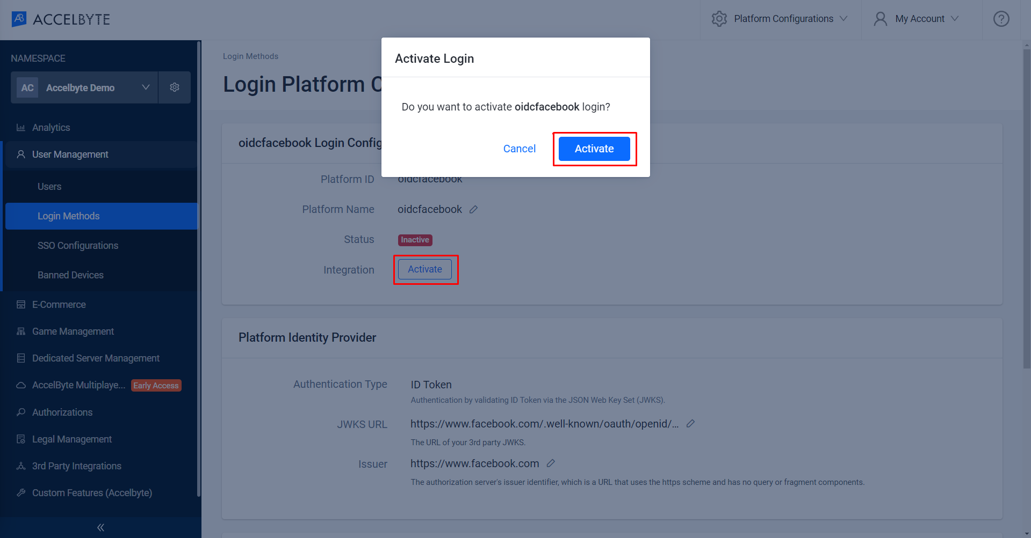Open Users submenu item
Viewport: 1031px width, 538px height.
pyautogui.click(x=102, y=187)
